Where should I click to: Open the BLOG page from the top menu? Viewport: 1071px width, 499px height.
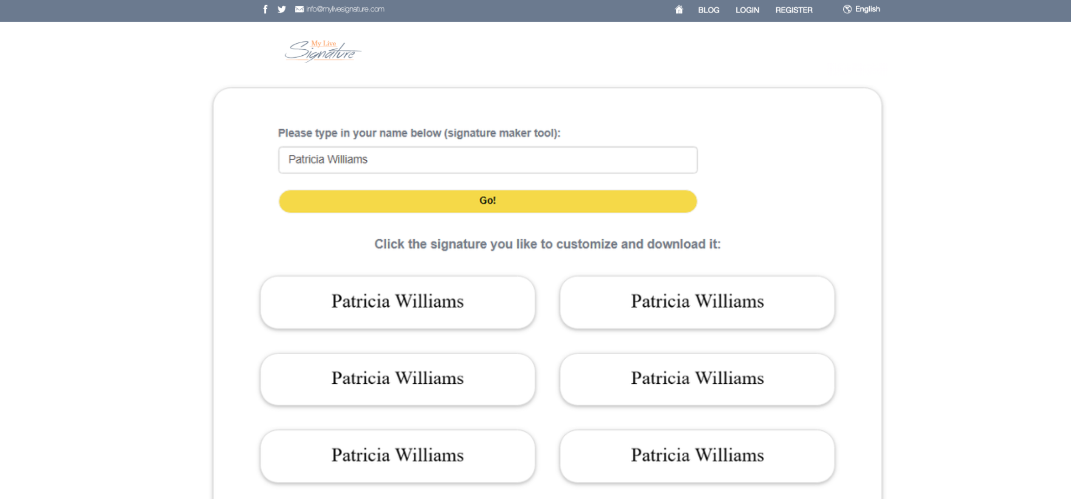tap(708, 10)
